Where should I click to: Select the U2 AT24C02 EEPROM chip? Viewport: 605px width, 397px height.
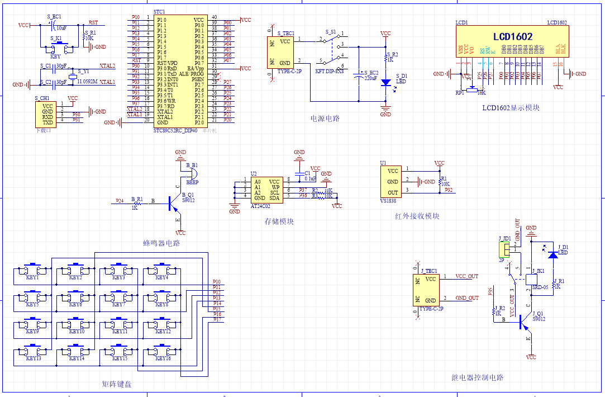tap(267, 190)
